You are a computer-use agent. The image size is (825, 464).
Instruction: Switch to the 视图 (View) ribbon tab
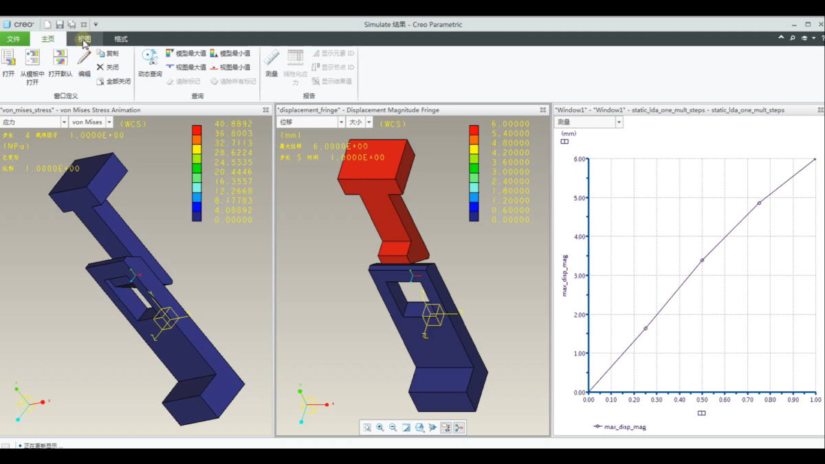[84, 39]
